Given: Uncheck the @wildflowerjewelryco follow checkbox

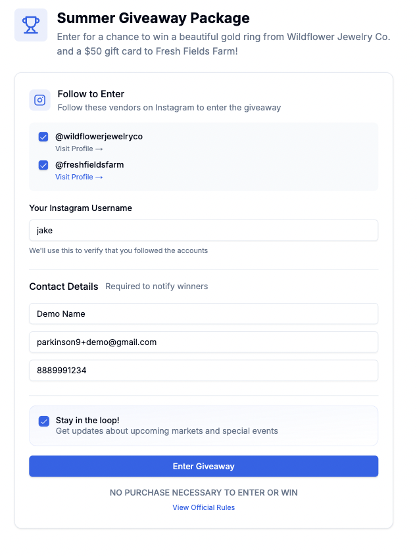Looking at the screenshot, I should (x=43, y=137).
